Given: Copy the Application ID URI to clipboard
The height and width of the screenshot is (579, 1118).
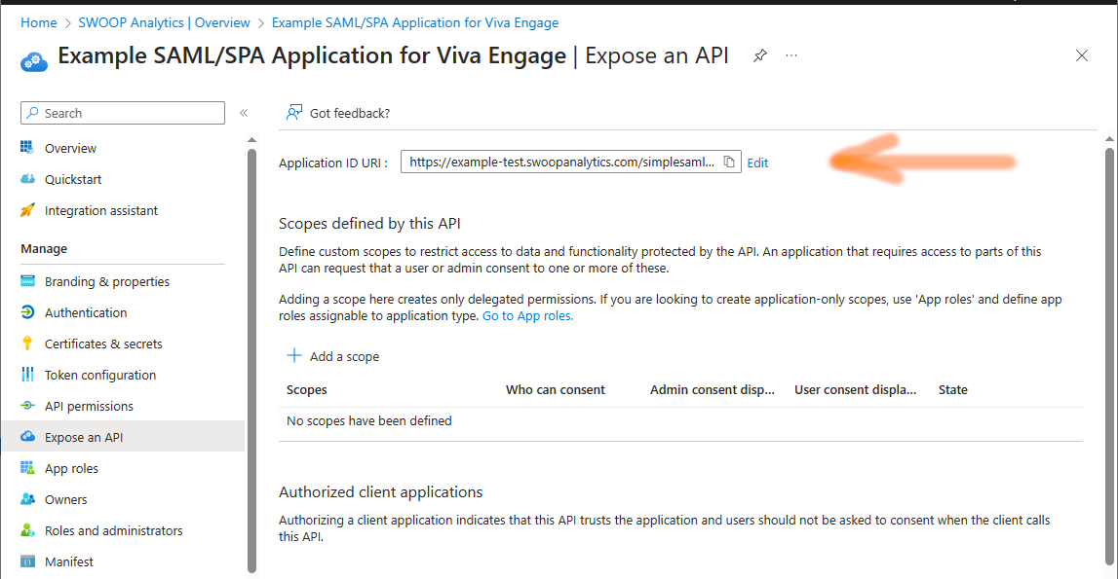Looking at the screenshot, I should pyautogui.click(x=729, y=162).
